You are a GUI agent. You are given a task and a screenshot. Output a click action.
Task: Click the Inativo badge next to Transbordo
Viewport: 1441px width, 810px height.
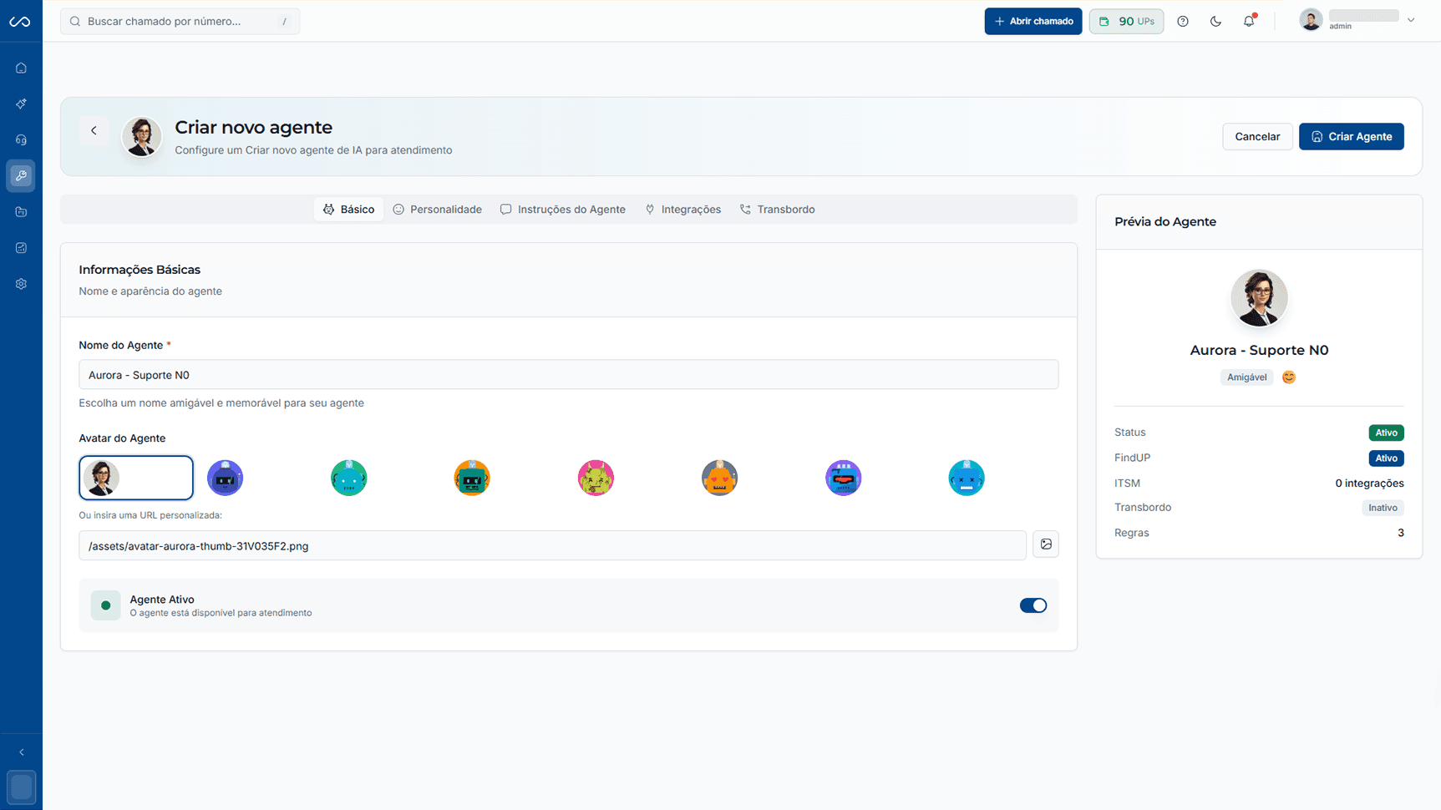1383,508
